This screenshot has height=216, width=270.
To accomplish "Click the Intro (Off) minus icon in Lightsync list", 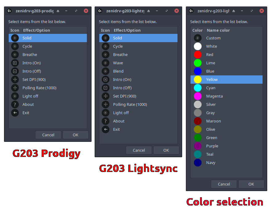I will click(x=105, y=88).
